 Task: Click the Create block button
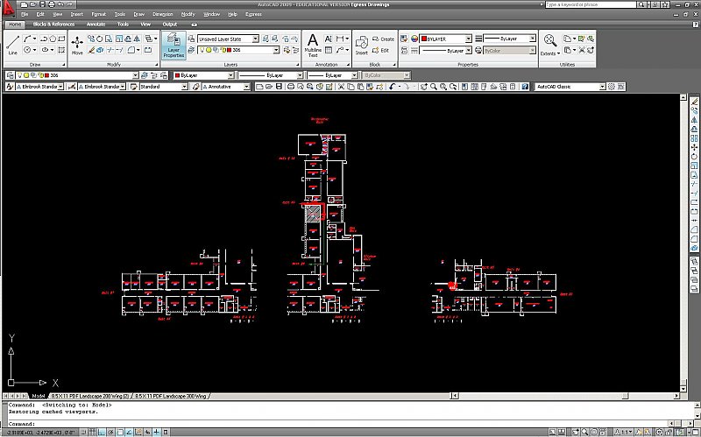pyautogui.click(x=383, y=39)
